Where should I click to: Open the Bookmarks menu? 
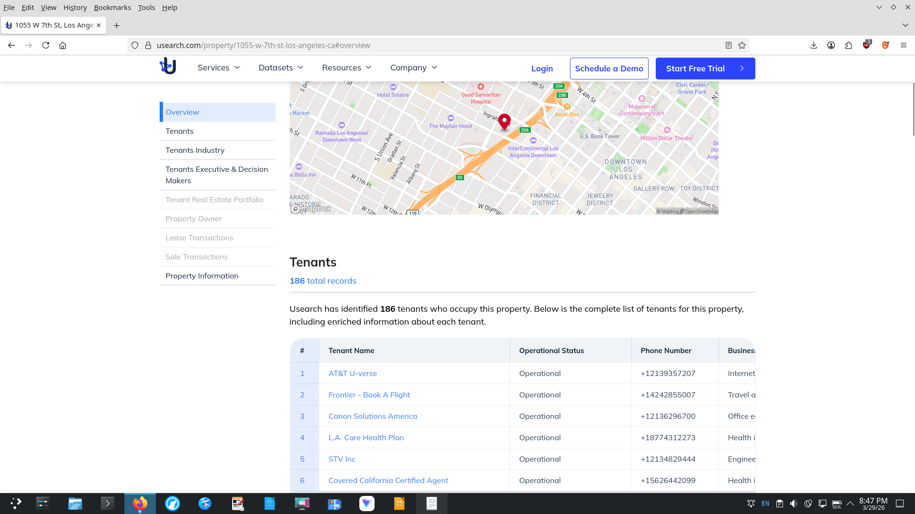coord(112,8)
